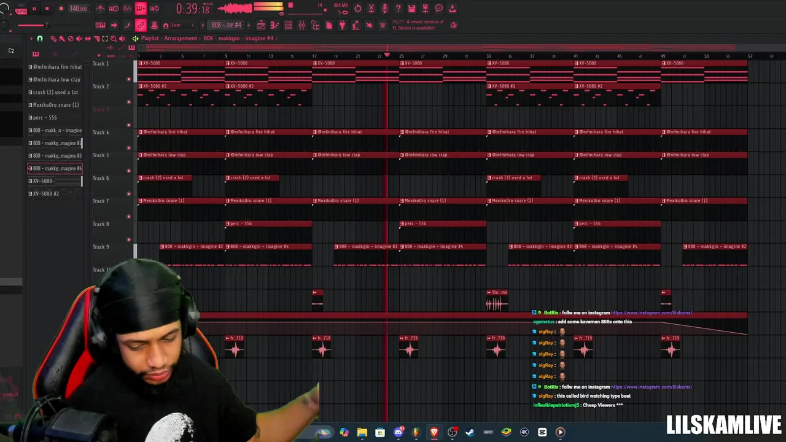Viewport: 786px width, 442px height.
Task: Open the pattern selector 808 -..ne #4
Action: click(x=226, y=25)
